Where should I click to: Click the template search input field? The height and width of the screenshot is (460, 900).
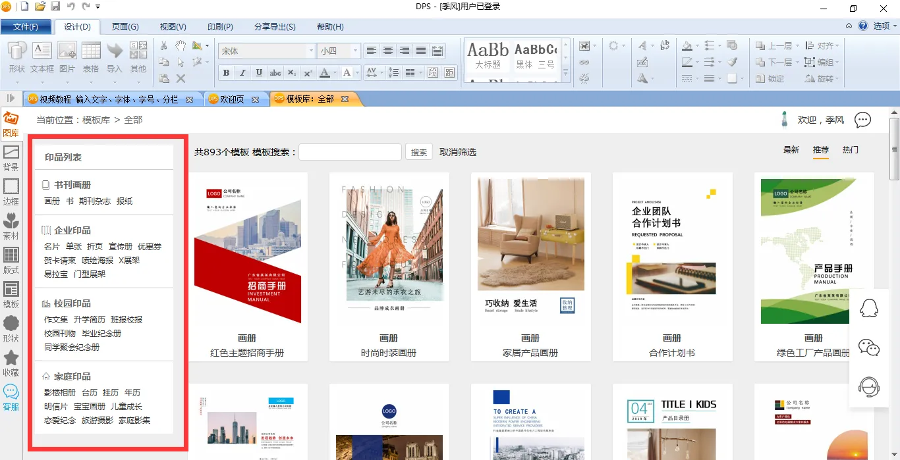point(350,152)
